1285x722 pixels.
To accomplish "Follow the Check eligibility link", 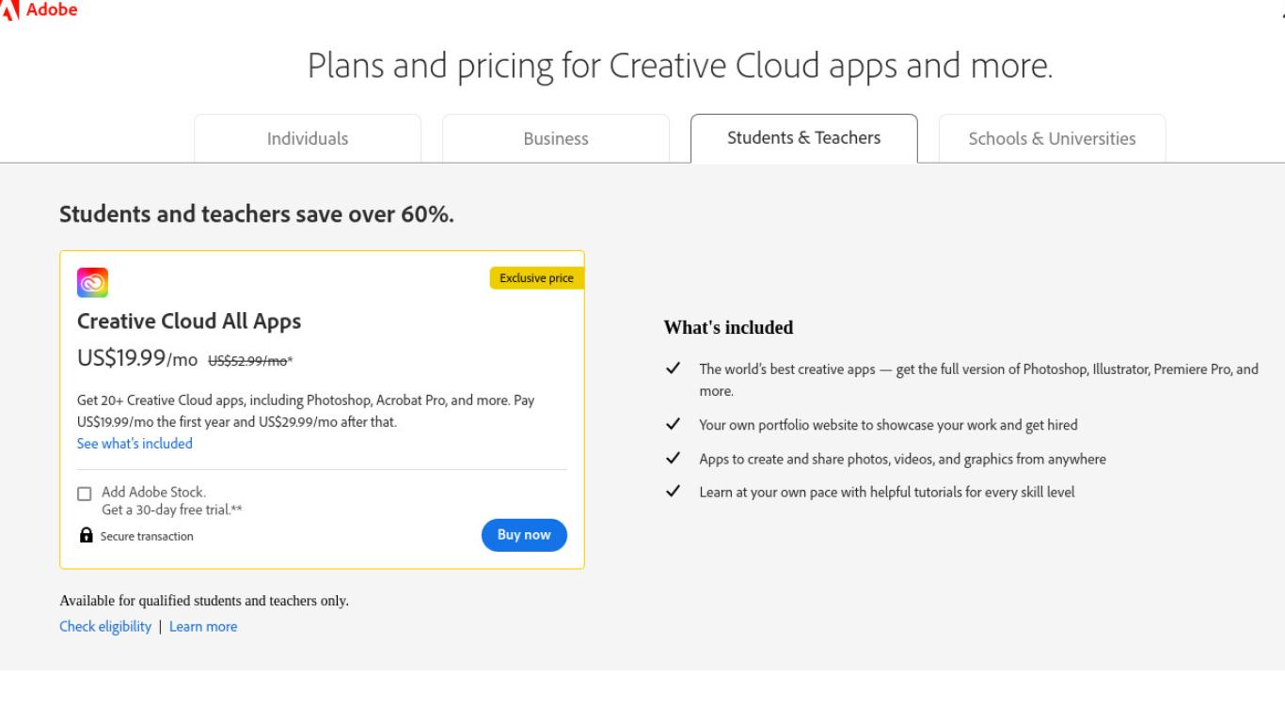I will (105, 627).
